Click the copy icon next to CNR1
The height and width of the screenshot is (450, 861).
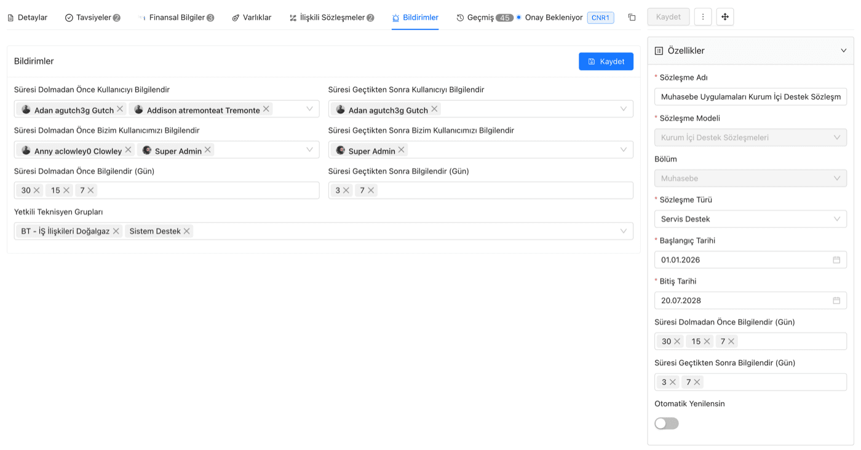click(632, 17)
